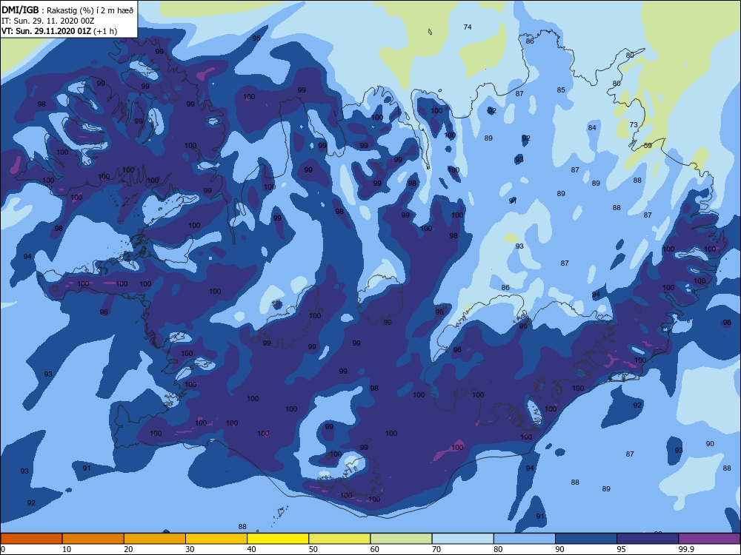Click the humidity value 73 in northeast
The width and height of the screenshot is (741, 555).
click(634, 125)
